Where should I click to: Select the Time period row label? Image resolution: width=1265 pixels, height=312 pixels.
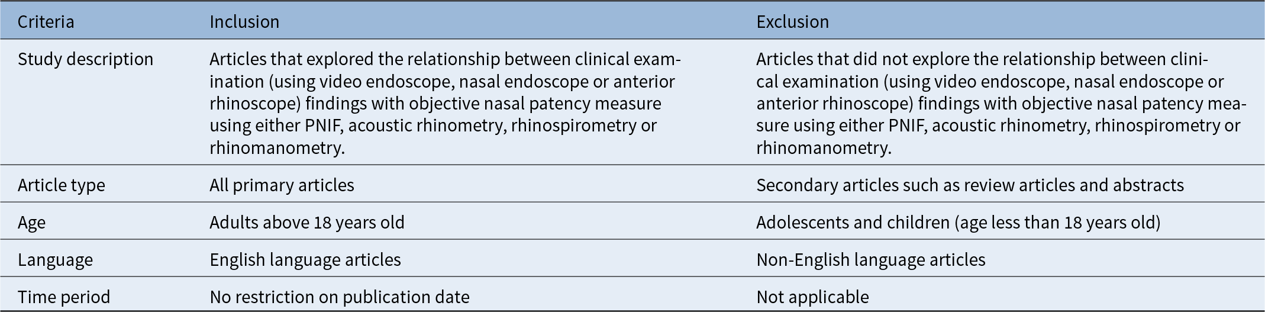[x=63, y=297]
